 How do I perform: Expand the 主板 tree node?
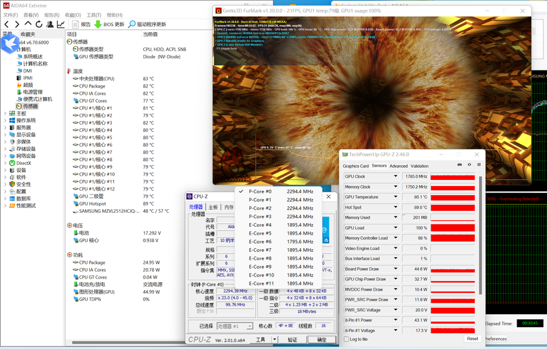click(5, 113)
